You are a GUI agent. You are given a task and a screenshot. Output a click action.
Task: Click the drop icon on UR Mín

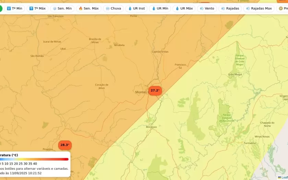tap(154, 9)
